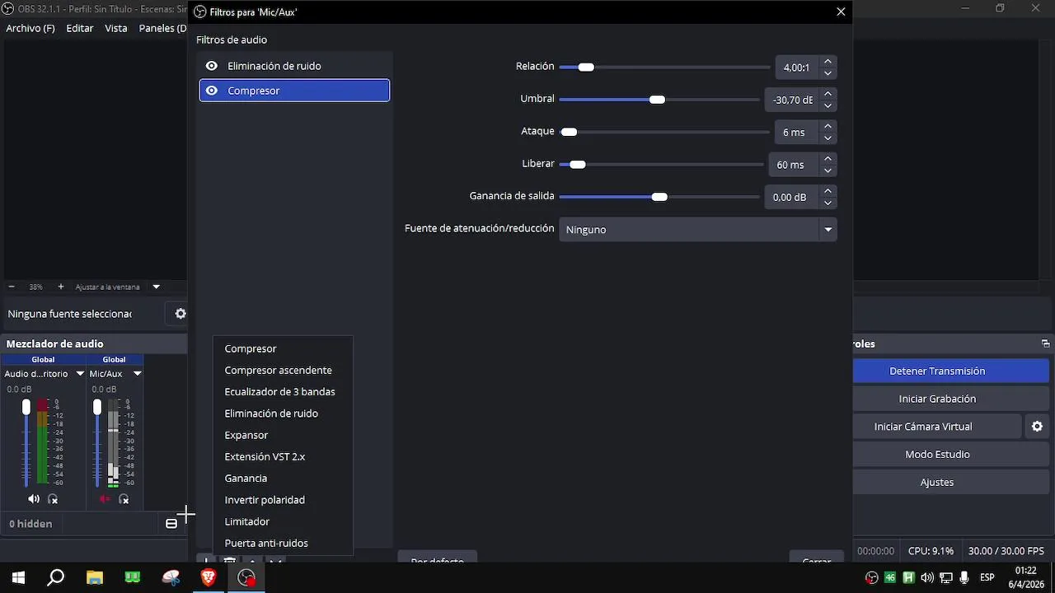Image resolution: width=1055 pixels, height=593 pixels.
Task: Open the Archivo menu
Action: [x=30, y=28]
